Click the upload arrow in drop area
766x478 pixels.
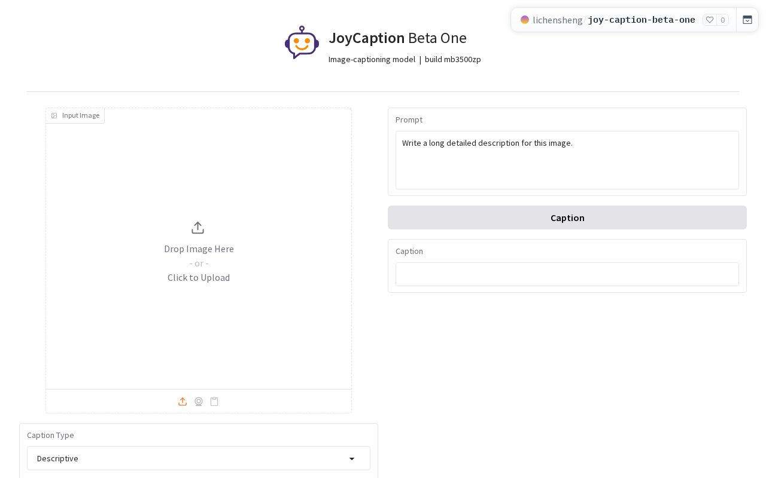198,228
